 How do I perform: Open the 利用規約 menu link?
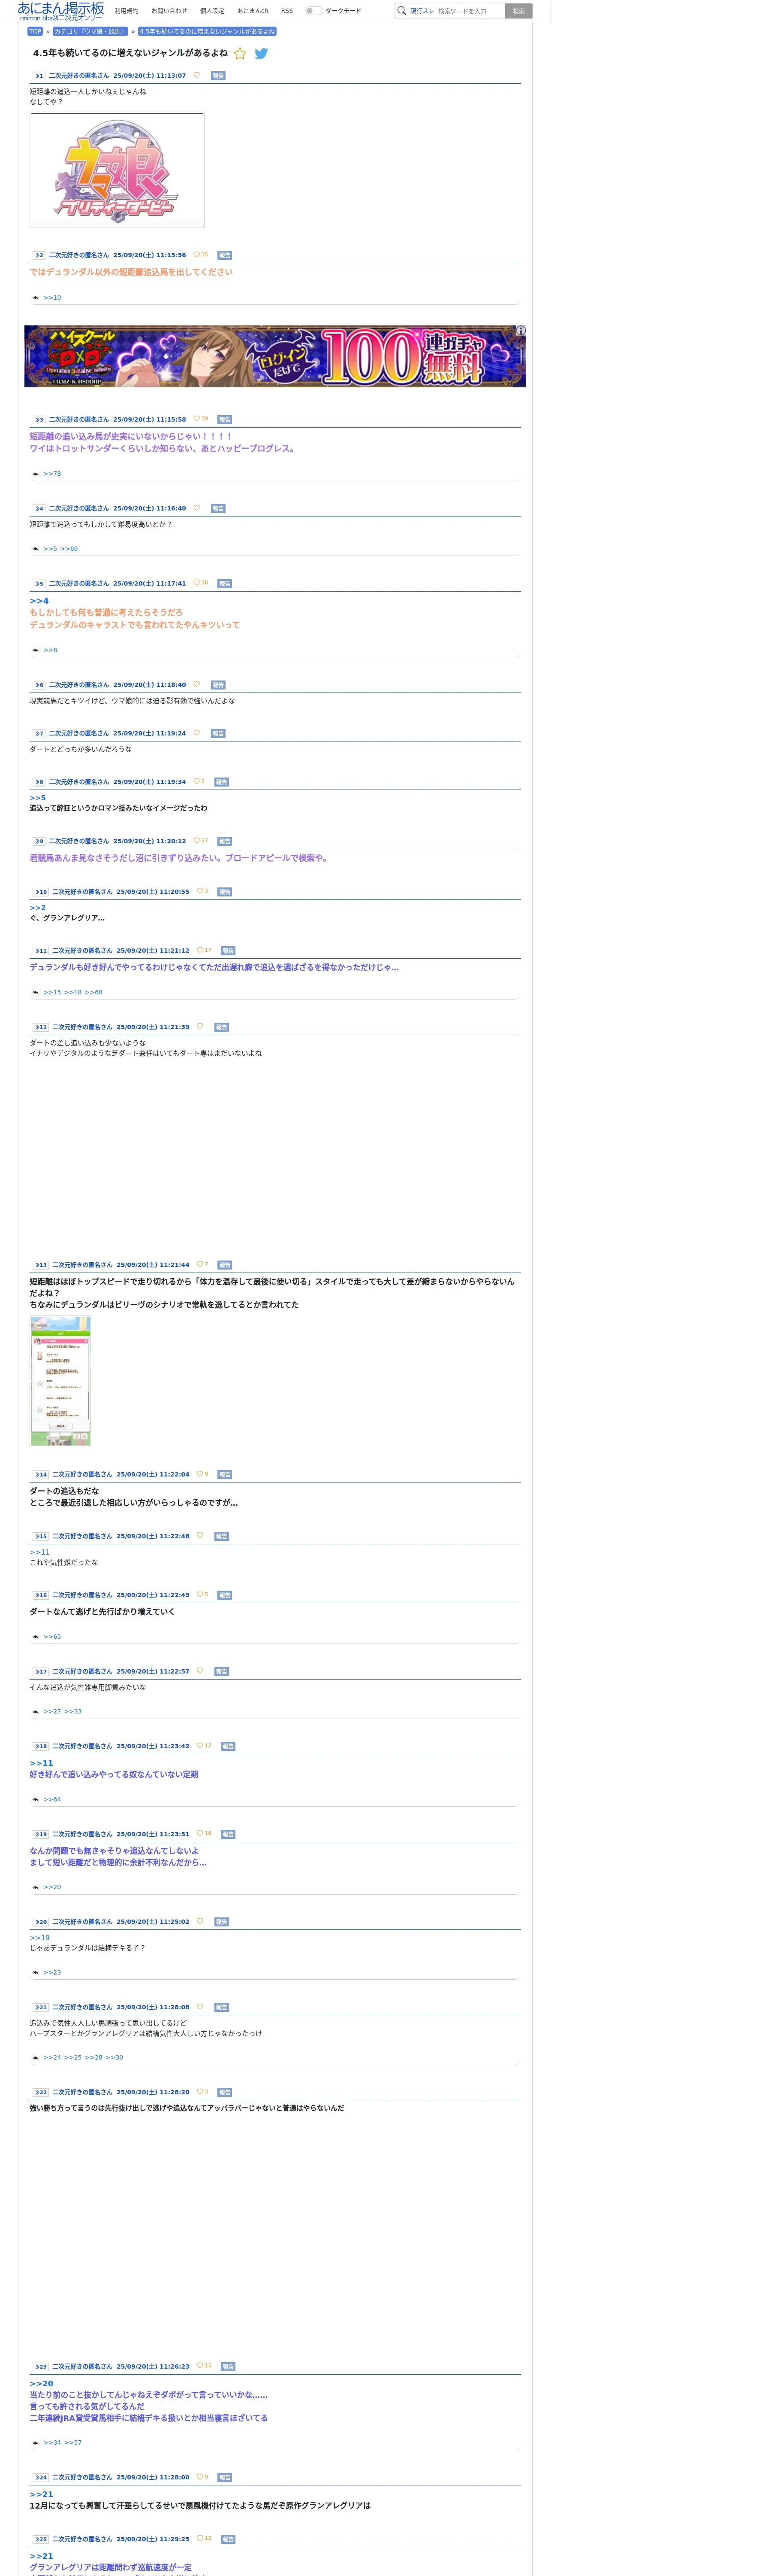pyautogui.click(x=127, y=11)
